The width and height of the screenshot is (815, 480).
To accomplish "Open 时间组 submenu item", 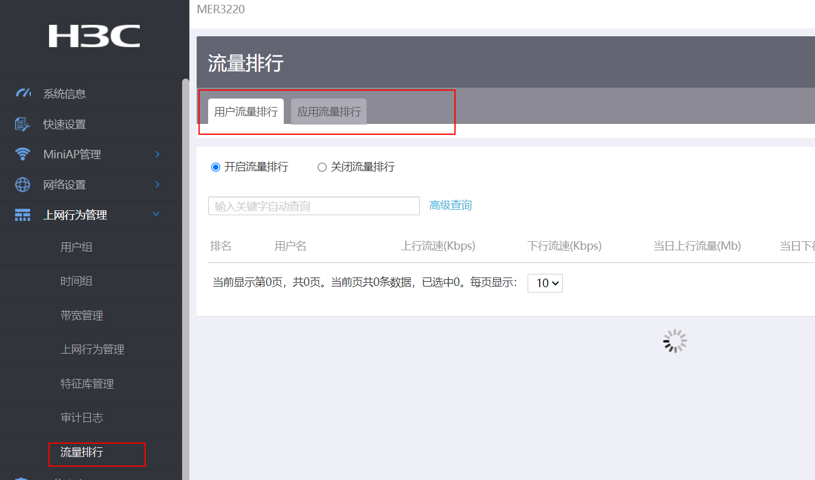I will 91,281.
